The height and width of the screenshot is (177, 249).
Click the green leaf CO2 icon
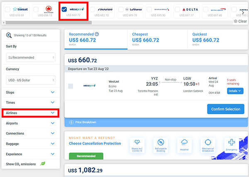(x=43, y=163)
